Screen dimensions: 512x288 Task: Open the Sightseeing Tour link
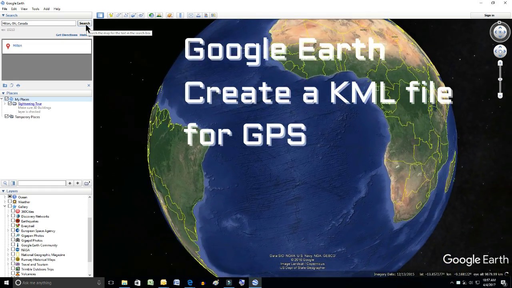click(x=30, y=104)
